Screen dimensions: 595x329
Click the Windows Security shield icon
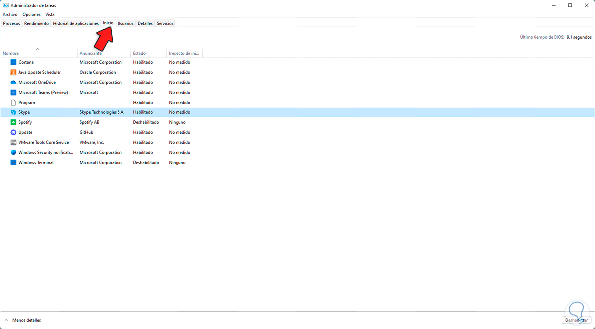(x=13, y=152)
